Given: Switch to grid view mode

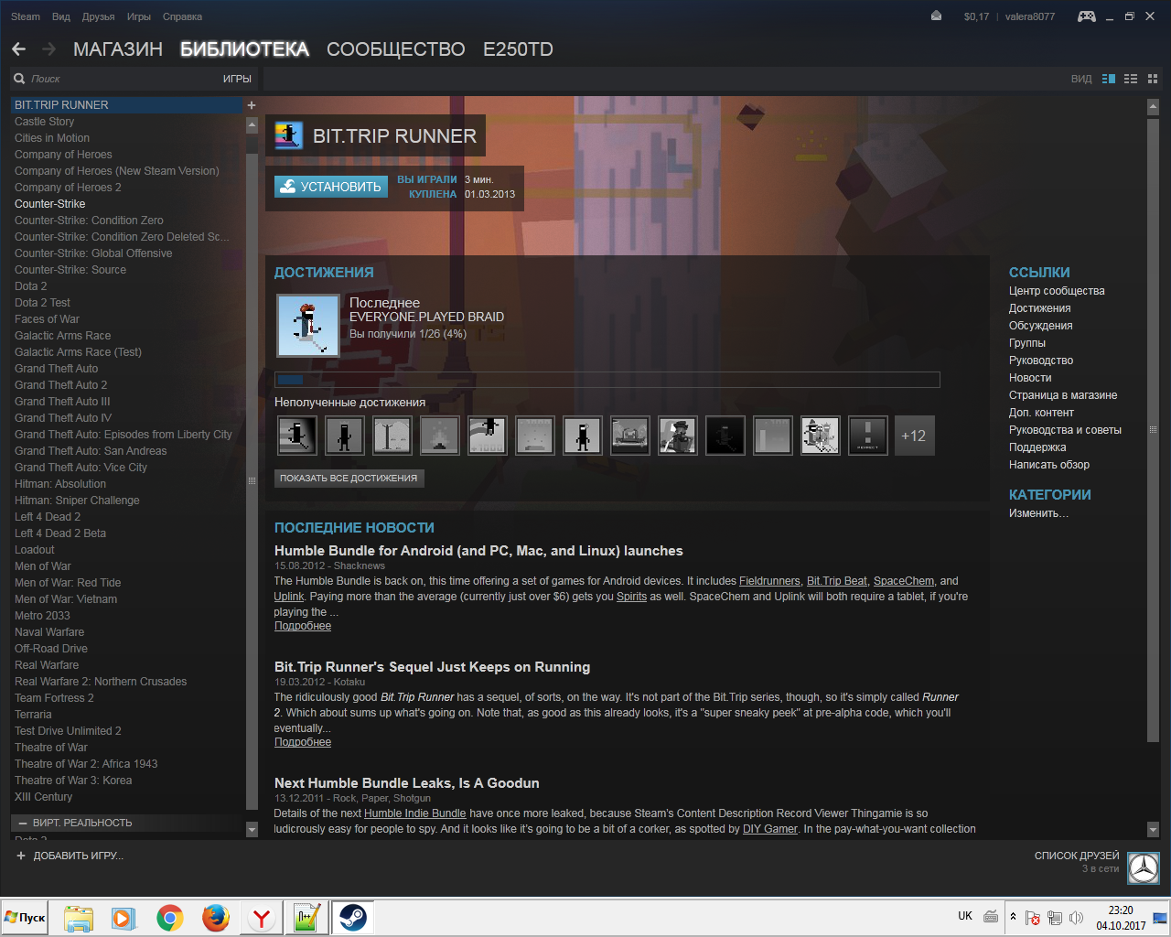Looking at the screenshot, I should pyautogui.click(x=1153, y=79).
